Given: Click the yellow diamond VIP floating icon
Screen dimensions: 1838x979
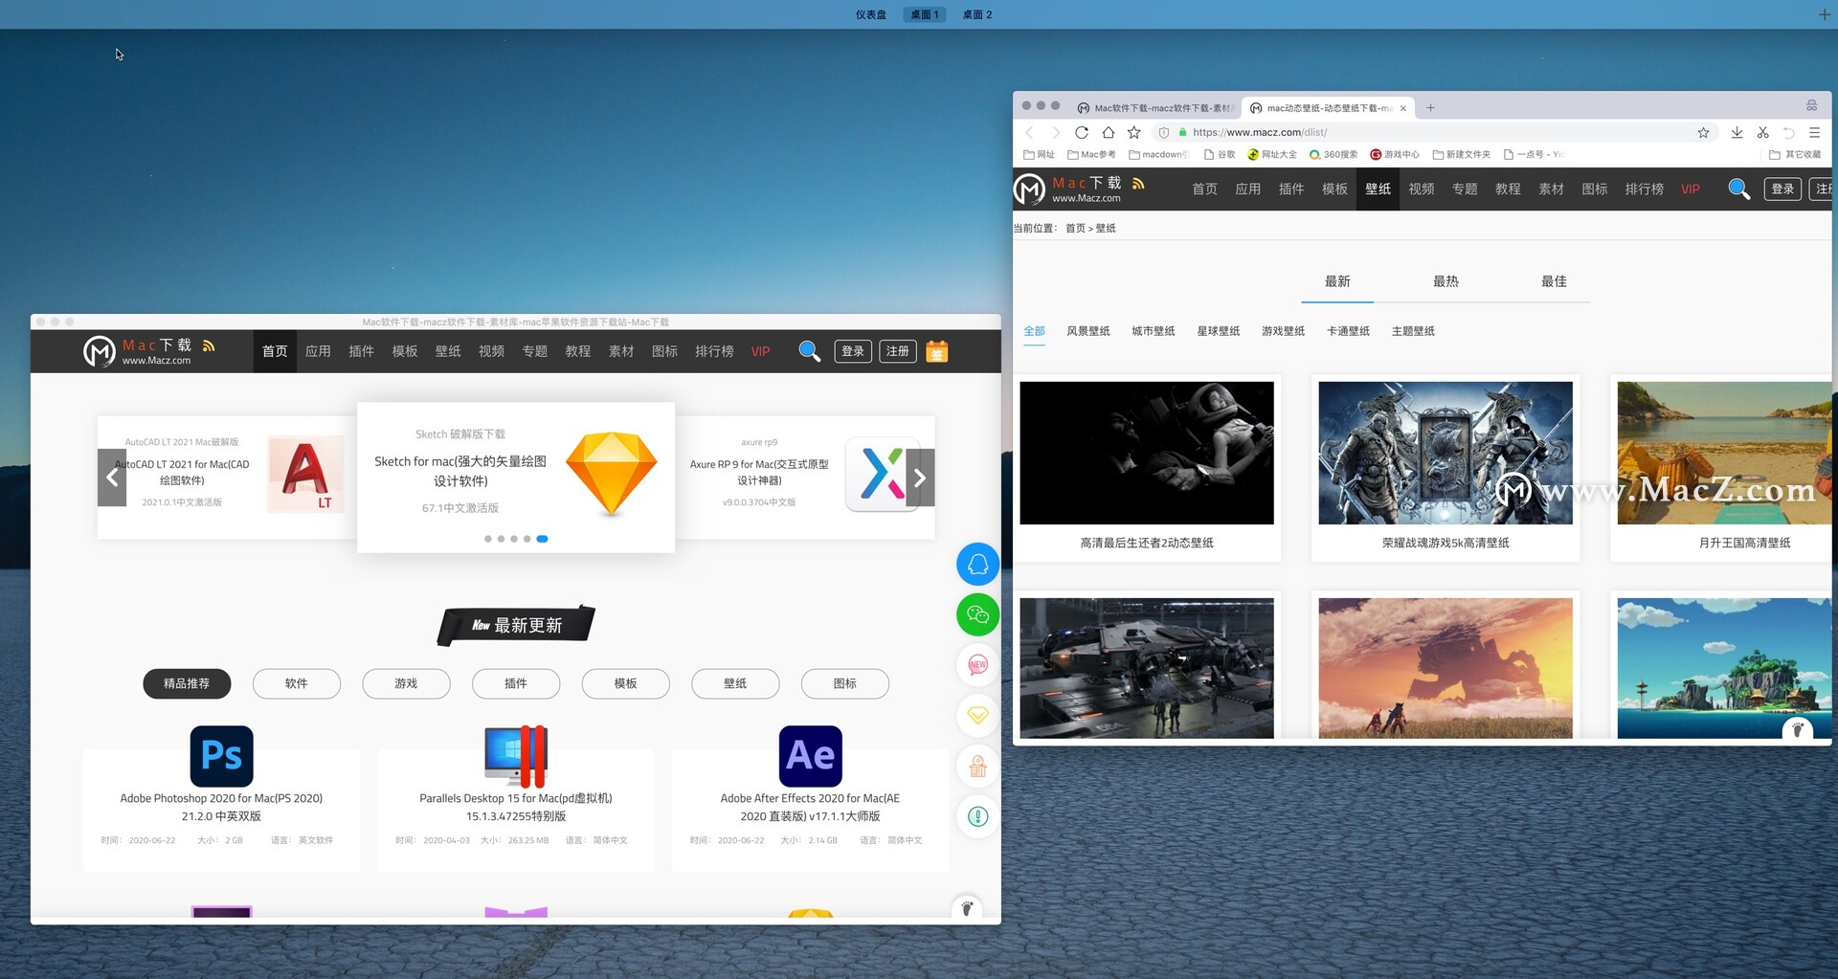Looking at the screenshot, I should 977,715.
